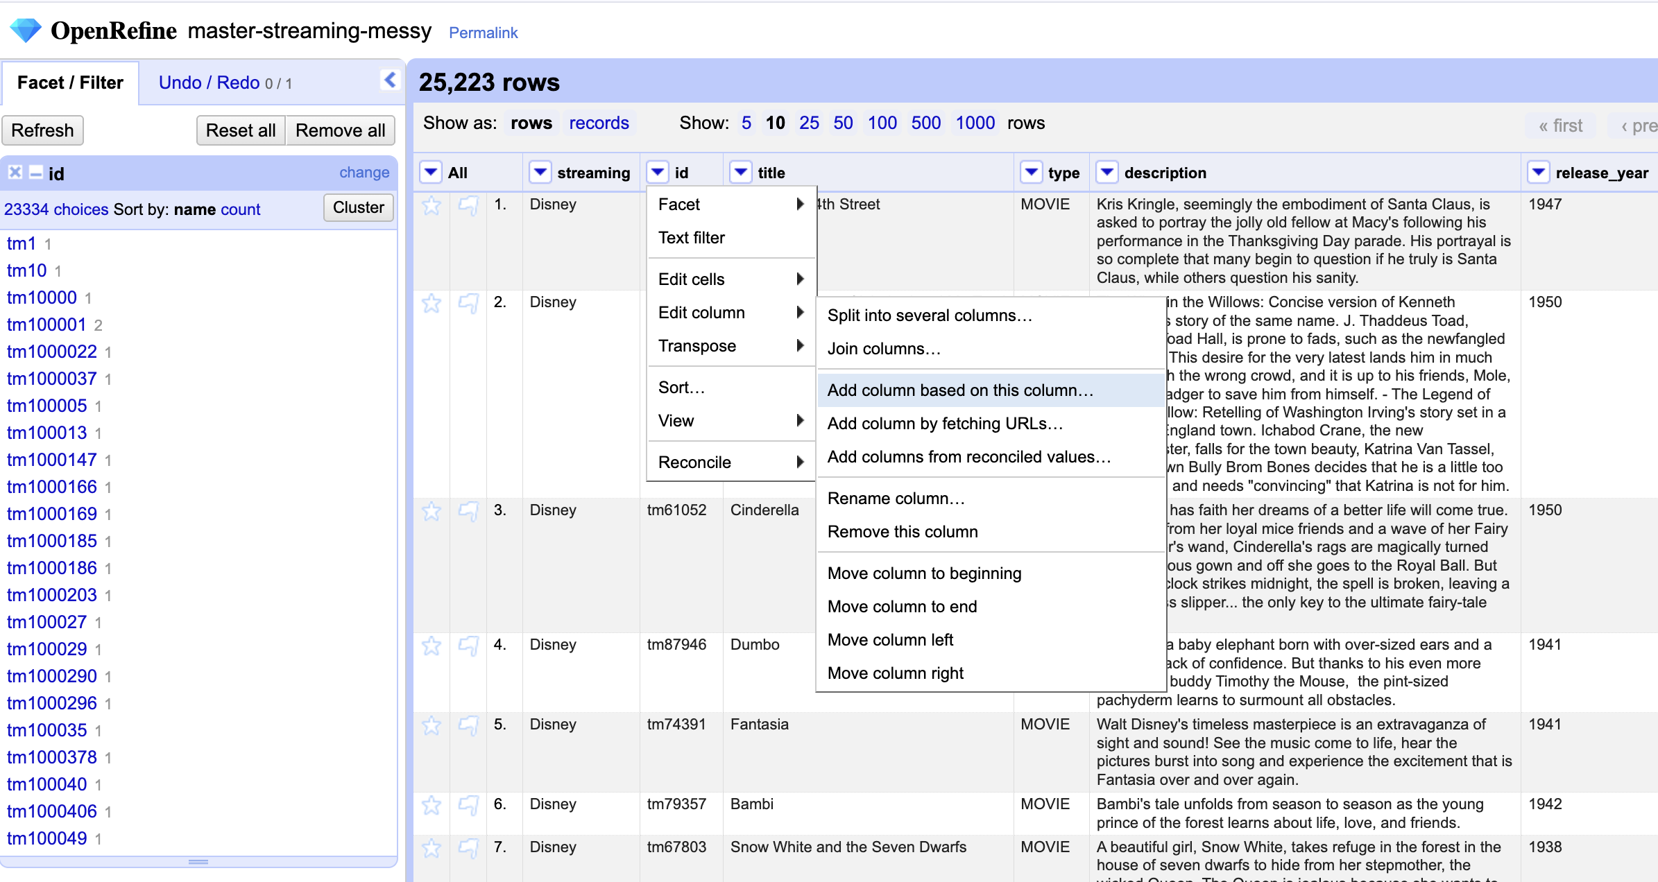Click the Cluster button
Viewport: 1658px width, 882px height.
[358, 207]
